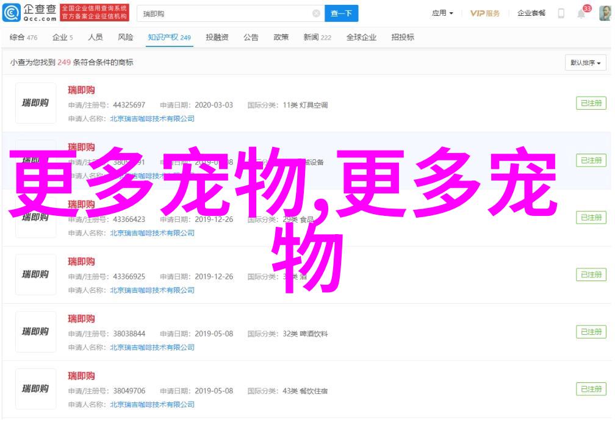Screen dimensions: 615x422
Task: Open the 默认排序 sort dropdown
Action: tap(586, 63)
